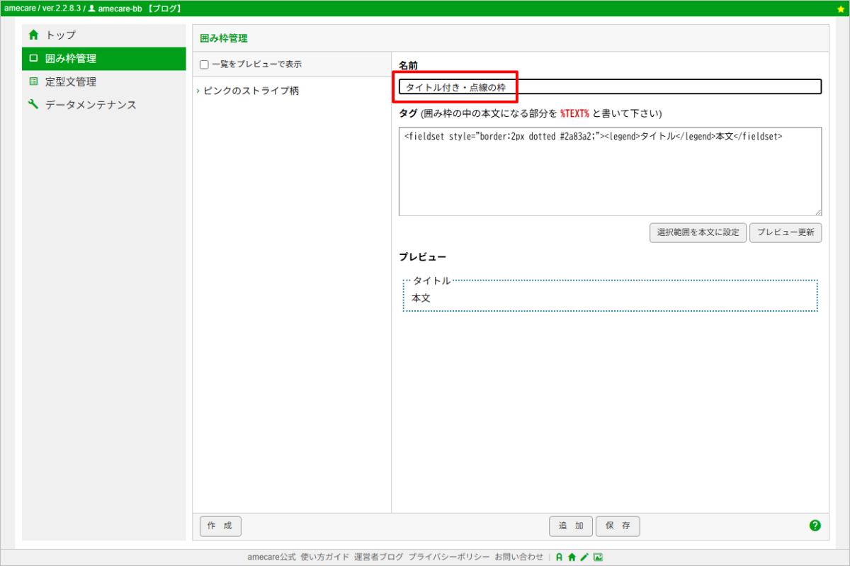The width and height of the screenshot is (850, 566).
Task: Click the yellow star icon in header
Action: 841,9
